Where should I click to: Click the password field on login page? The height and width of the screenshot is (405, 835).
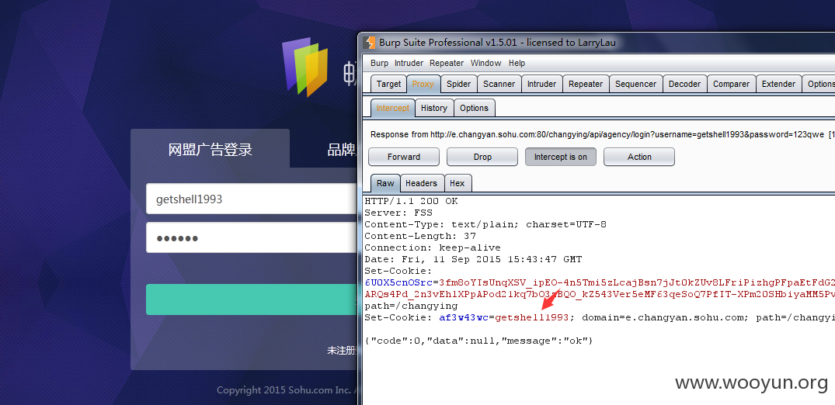click(252, 238)
